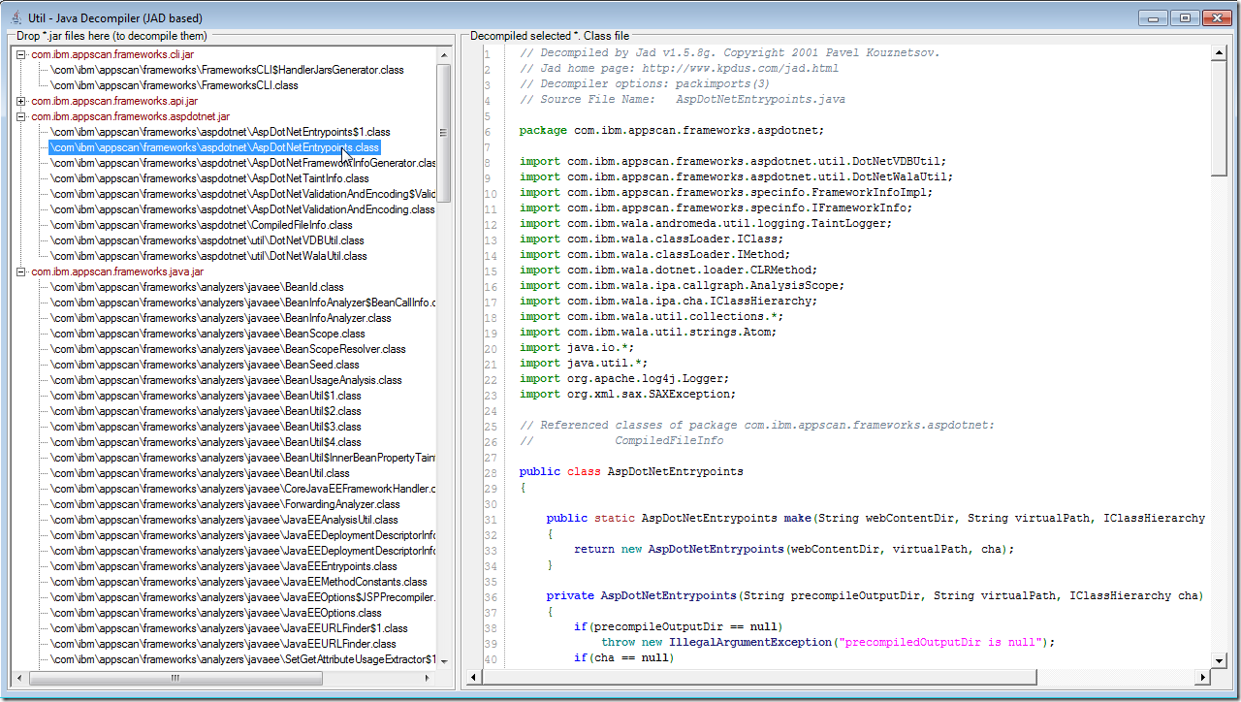Image resolution: width=1241 pixels, height=702 pixels.
Task: Collapse the com.ibm.appscan.frameworks.aspdotnet.jar node
Action: click(x=21, y=116)
